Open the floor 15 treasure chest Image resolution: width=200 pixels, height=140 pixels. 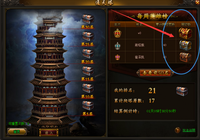point(88,71)
